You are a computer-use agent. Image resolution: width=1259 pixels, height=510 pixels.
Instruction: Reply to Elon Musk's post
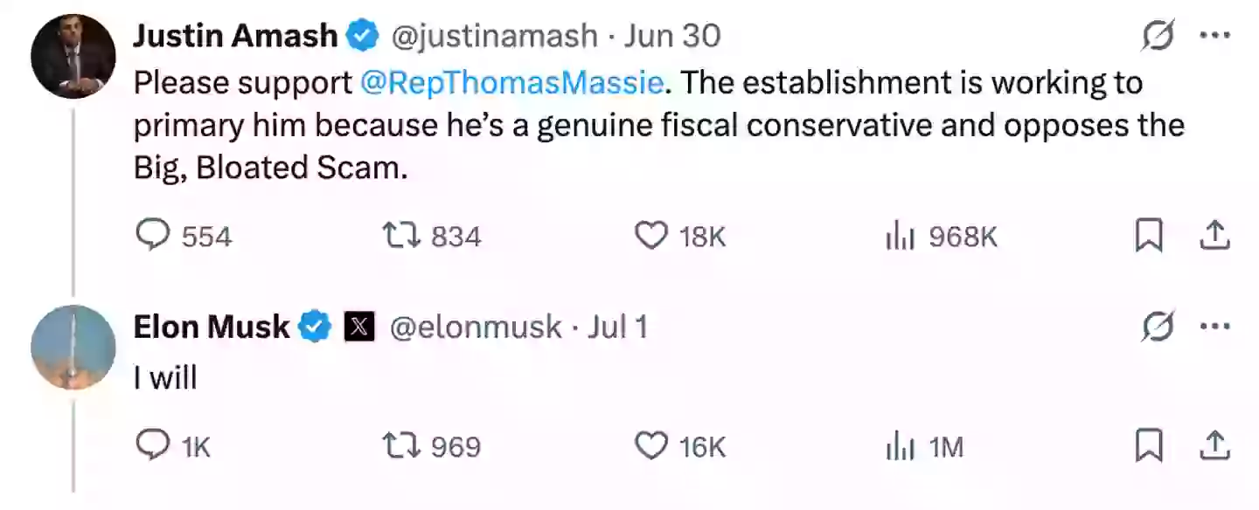click(155, 446)
